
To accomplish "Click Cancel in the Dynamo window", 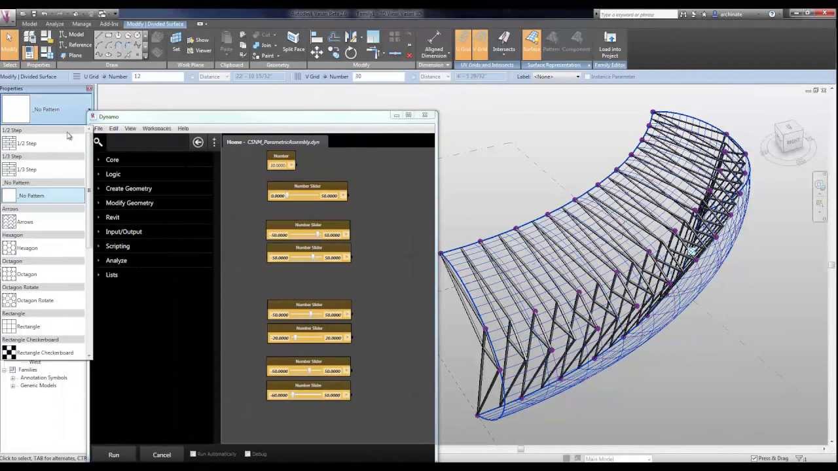I will click(x=161, y=454).
